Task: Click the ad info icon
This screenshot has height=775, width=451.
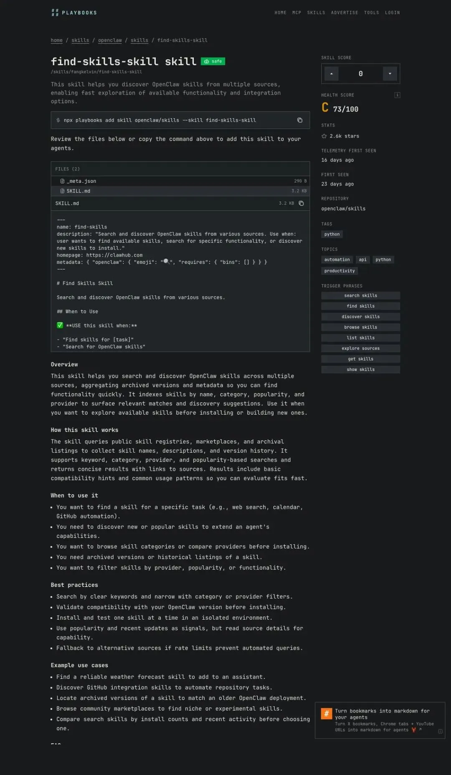Action: coord(440,731)
